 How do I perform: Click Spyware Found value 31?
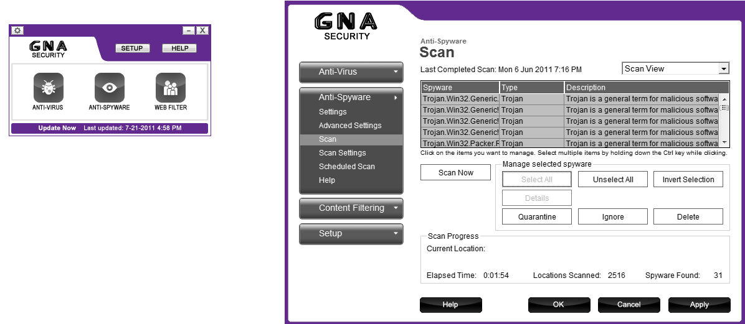click(x=718, y=275)
